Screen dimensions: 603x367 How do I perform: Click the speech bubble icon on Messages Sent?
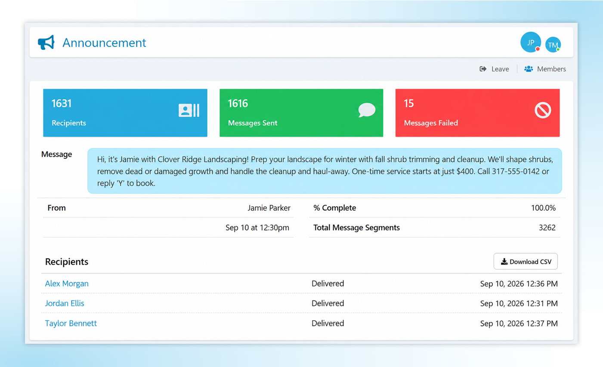click(x=367, y=110)
